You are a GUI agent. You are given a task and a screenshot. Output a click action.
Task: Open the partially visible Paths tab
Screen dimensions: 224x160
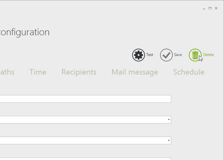[7, 72]
